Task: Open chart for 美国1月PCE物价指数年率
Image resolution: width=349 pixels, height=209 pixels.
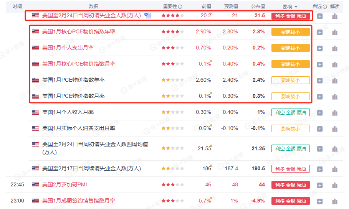Action: click(335, 81)
